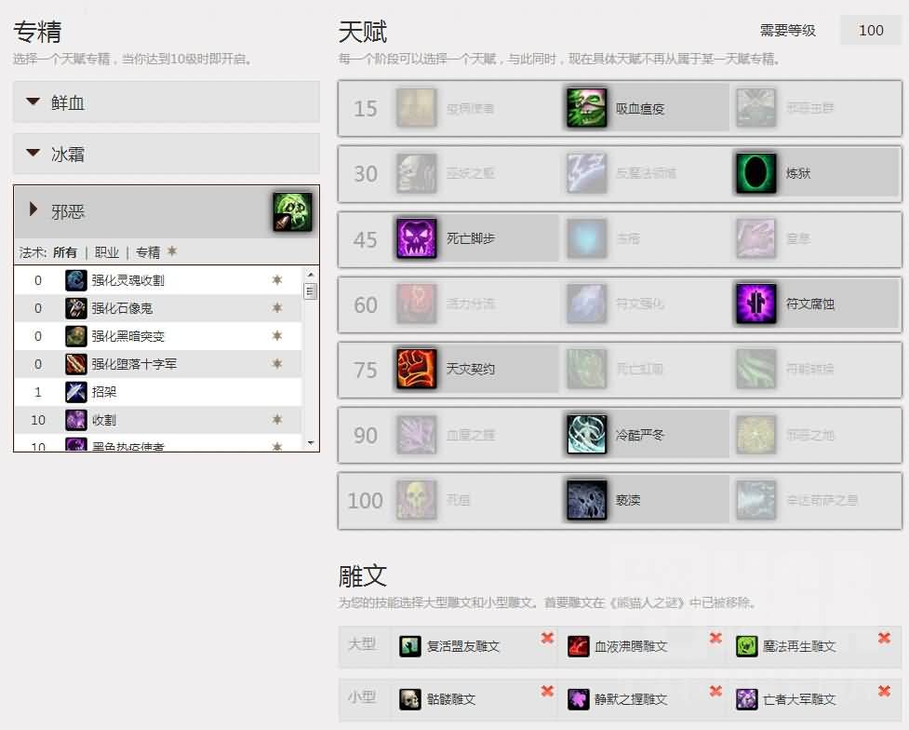Image resolution: width=909 pixels, height=730 pixels.
Task: Remove the 骷髅雕文 glyph
Action: [547, 691]
